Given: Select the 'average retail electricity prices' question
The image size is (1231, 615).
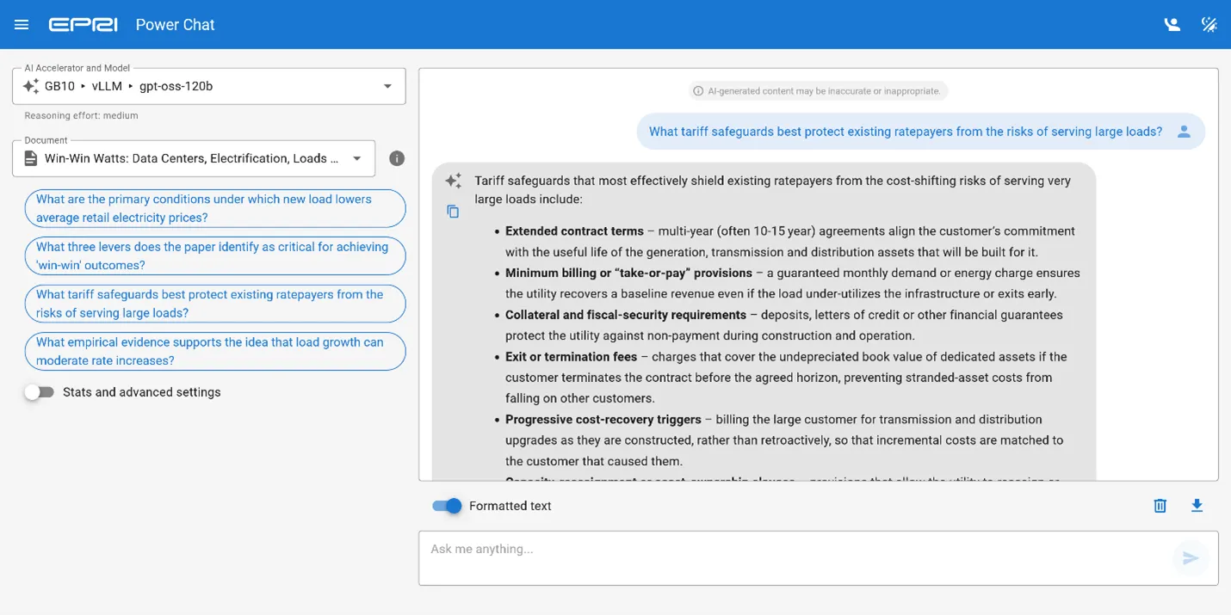Looking at the screenshot, I should (x=214, y=208).
